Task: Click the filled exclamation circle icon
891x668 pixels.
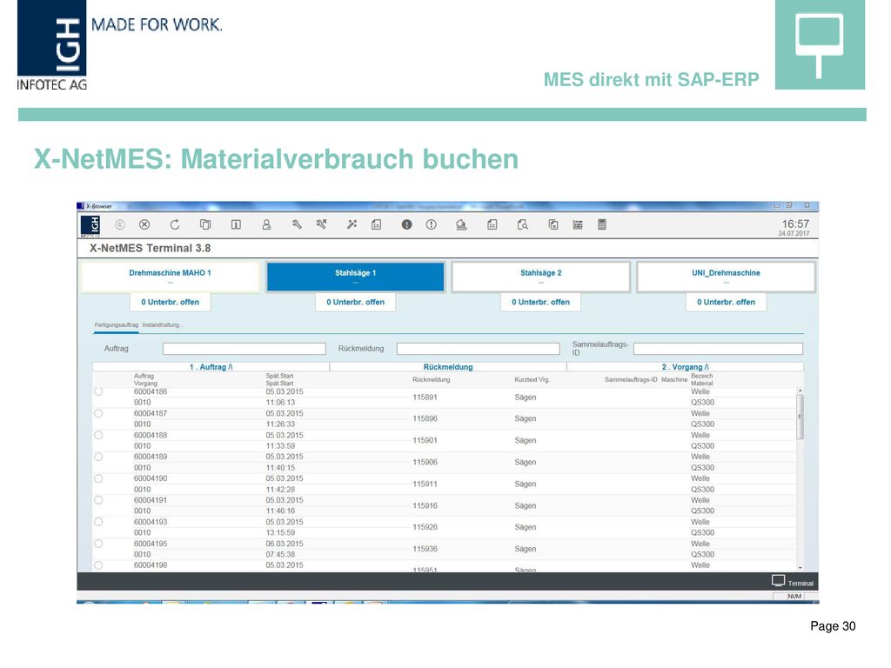Action: tap(407, 225)
